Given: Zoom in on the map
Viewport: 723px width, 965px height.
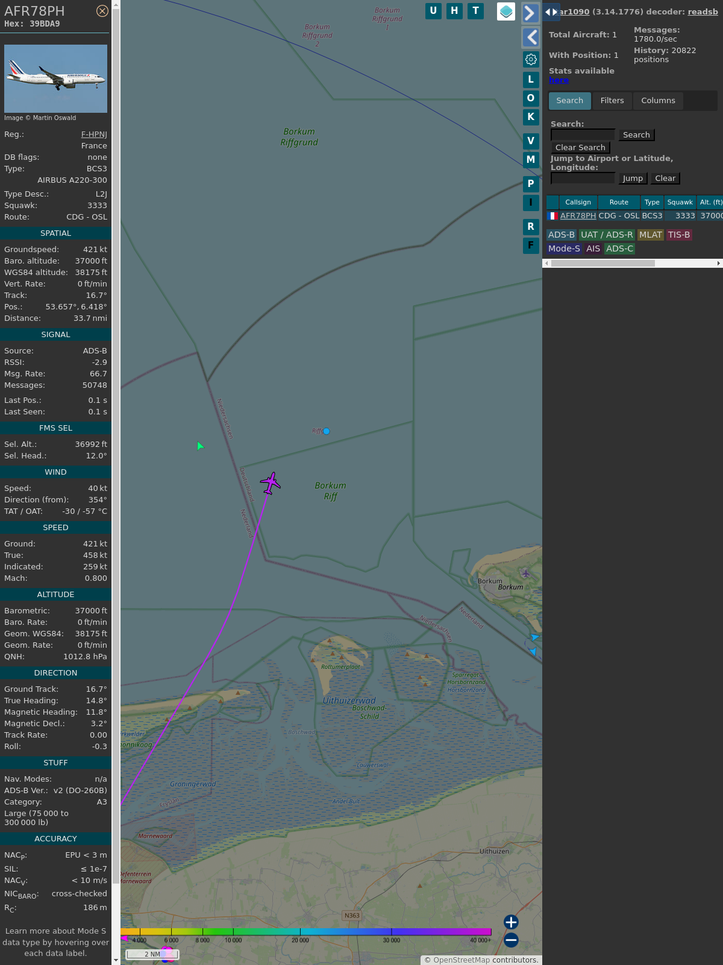Looking at the screenshot, I should pyautogui.click(x=511, y=922).
